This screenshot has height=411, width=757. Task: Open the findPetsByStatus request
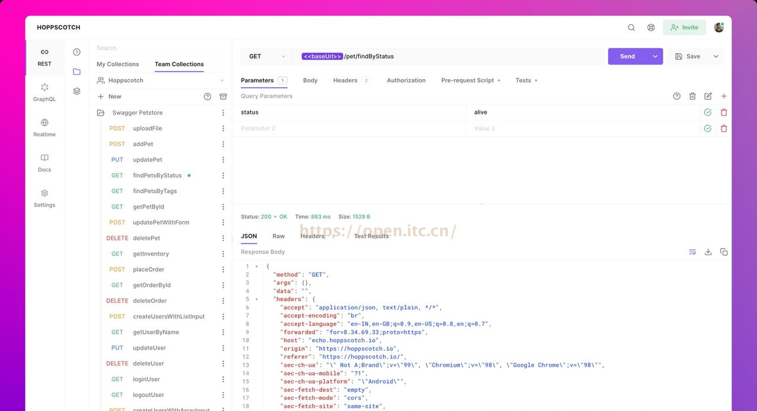[157, 175]
